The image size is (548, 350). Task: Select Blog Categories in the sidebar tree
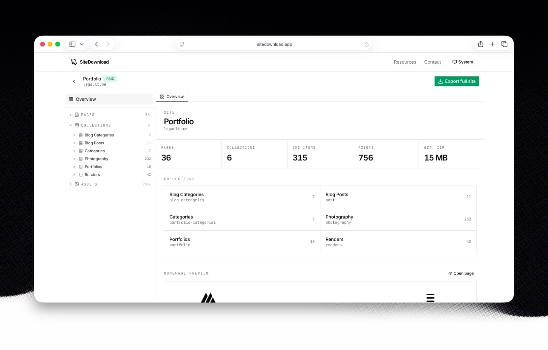(112, 135)
